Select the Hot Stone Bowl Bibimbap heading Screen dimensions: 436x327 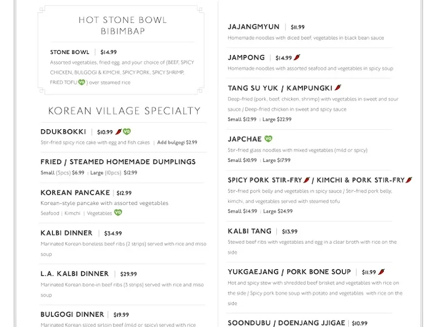coord(123,26)
